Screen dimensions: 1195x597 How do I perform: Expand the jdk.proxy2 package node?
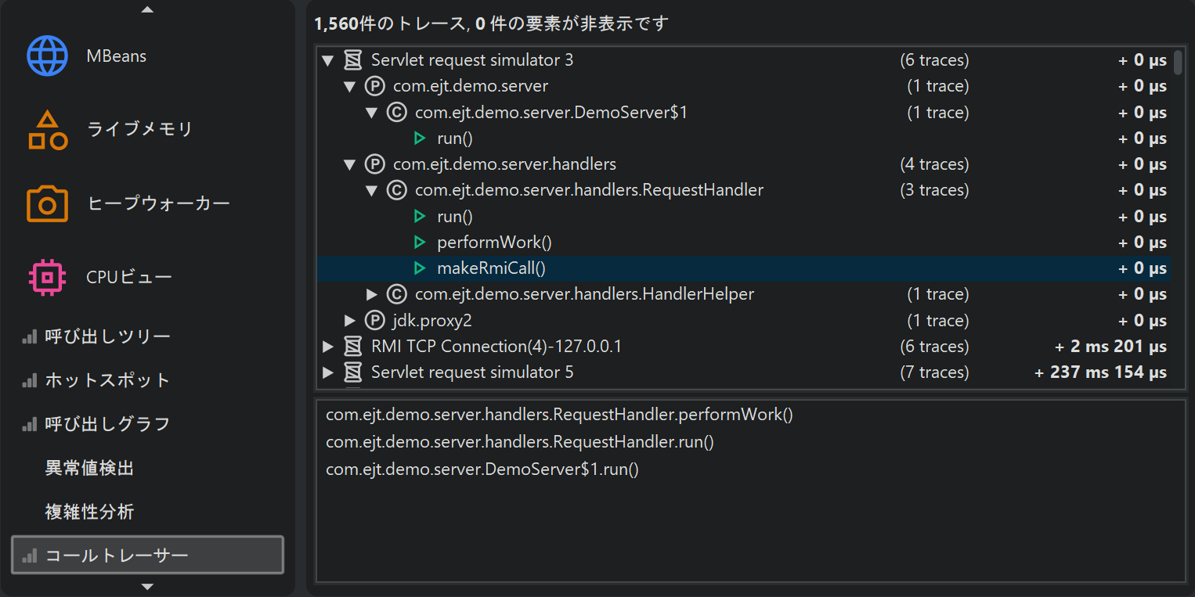pos(350,321)
